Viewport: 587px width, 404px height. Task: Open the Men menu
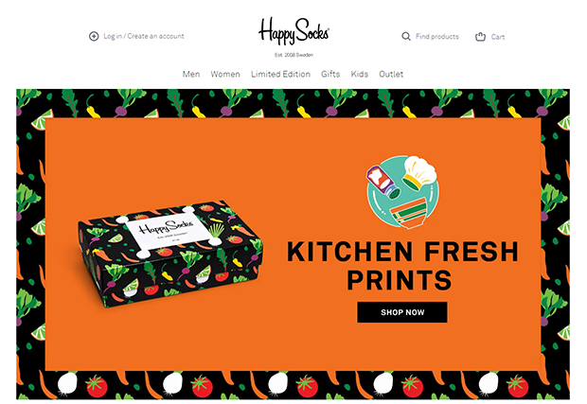191,74
